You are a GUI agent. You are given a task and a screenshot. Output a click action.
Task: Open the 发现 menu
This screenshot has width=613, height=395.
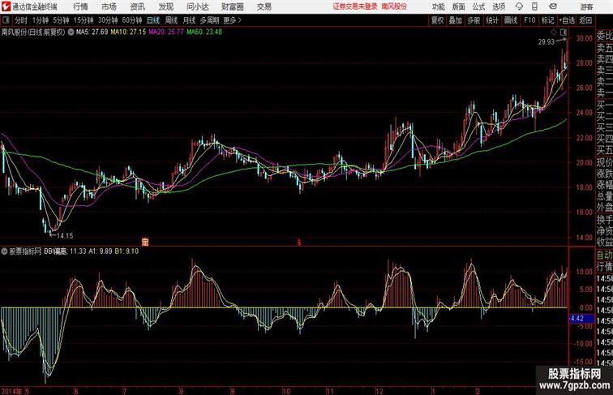pos(166,6)
